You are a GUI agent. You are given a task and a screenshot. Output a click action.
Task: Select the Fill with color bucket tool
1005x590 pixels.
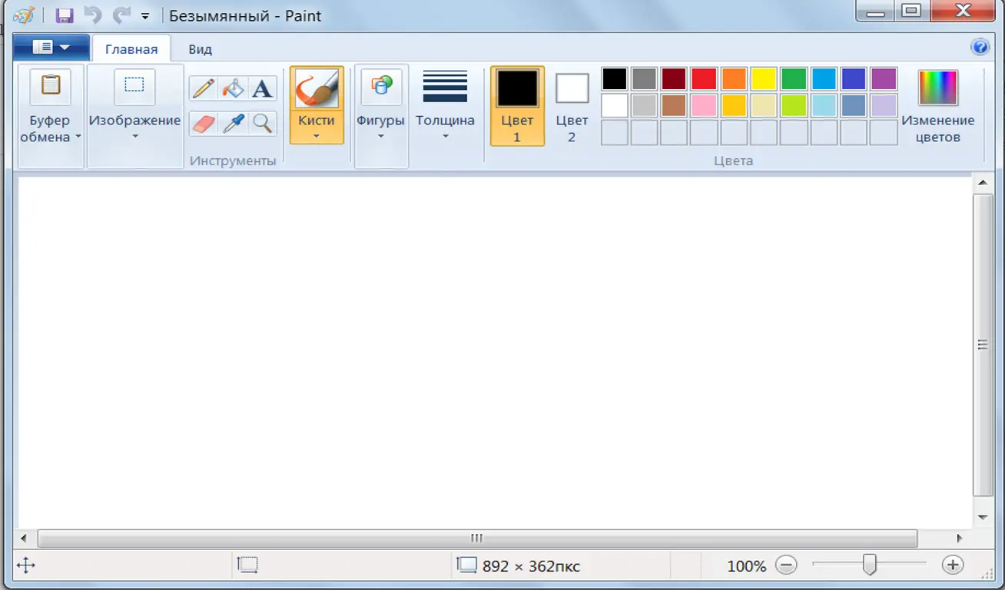click(x=233, y=88)
